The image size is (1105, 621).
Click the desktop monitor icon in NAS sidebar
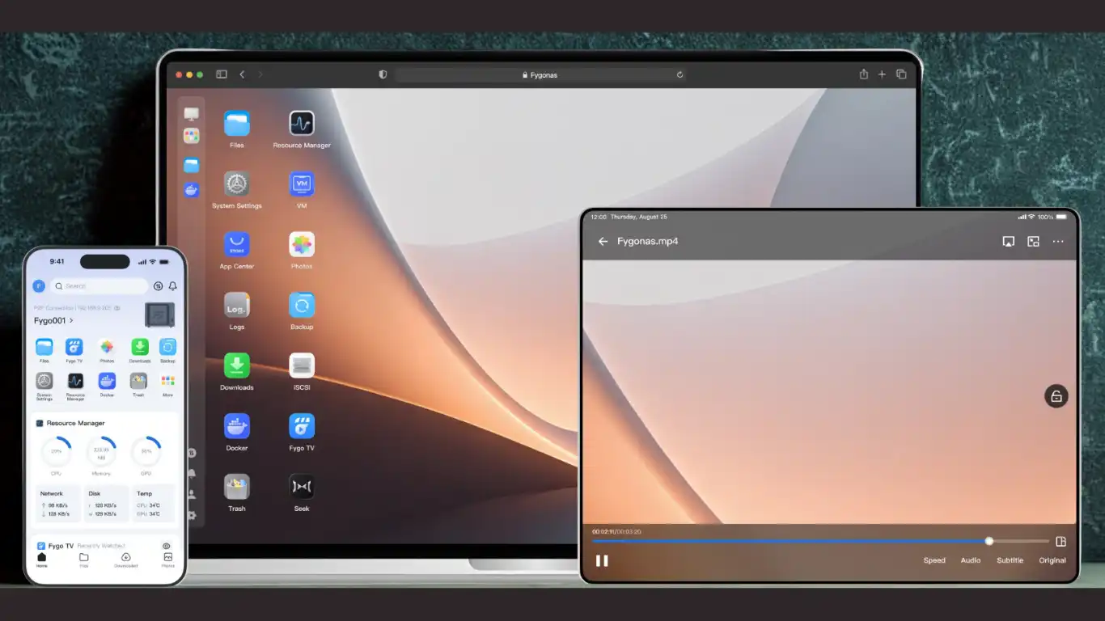click(x=192, y=114)
